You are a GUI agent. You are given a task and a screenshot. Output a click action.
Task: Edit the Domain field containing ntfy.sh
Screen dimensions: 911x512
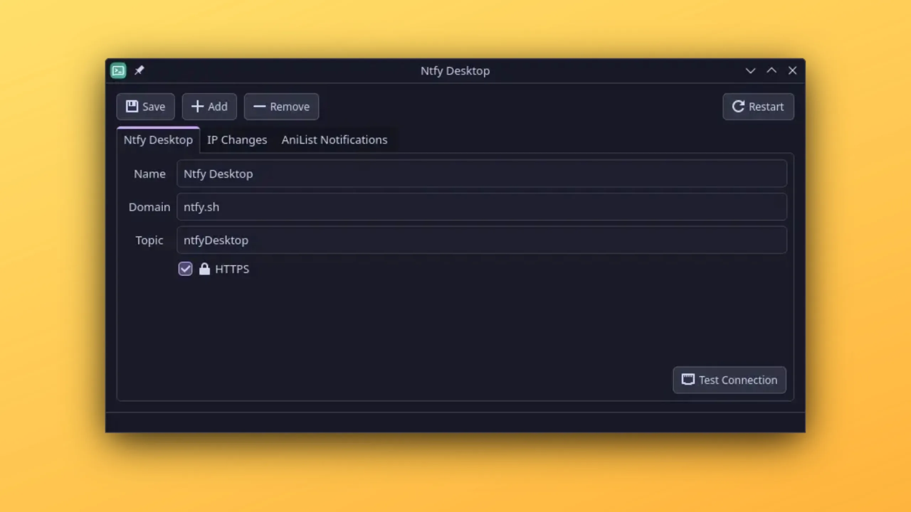click(482, 207)
